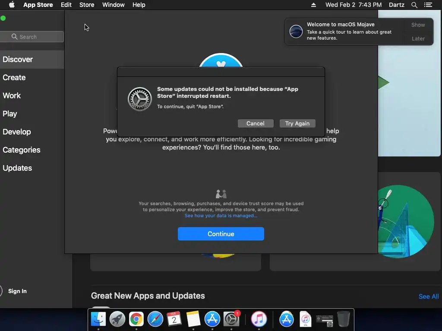Image resolution: width=442 pixels, height=331 pixels.
Task: Select Categories in the sidebar
Action: point(32,150)
